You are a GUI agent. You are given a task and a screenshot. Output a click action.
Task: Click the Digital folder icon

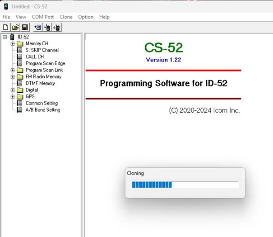(x=20, y=90)
